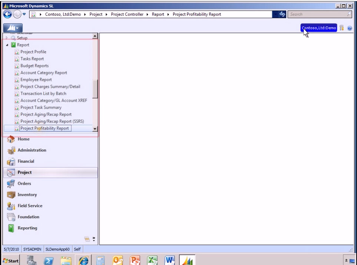This screenshot has width=357, height=265.
Task: Open navigation history dropdown arrow
Action: pos(24,14)
